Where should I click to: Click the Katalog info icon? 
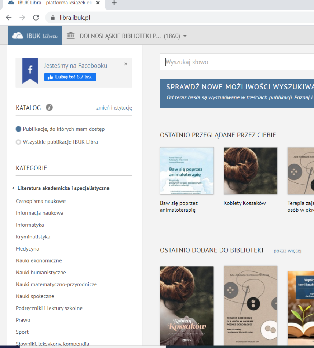click(x=49, y=107)
